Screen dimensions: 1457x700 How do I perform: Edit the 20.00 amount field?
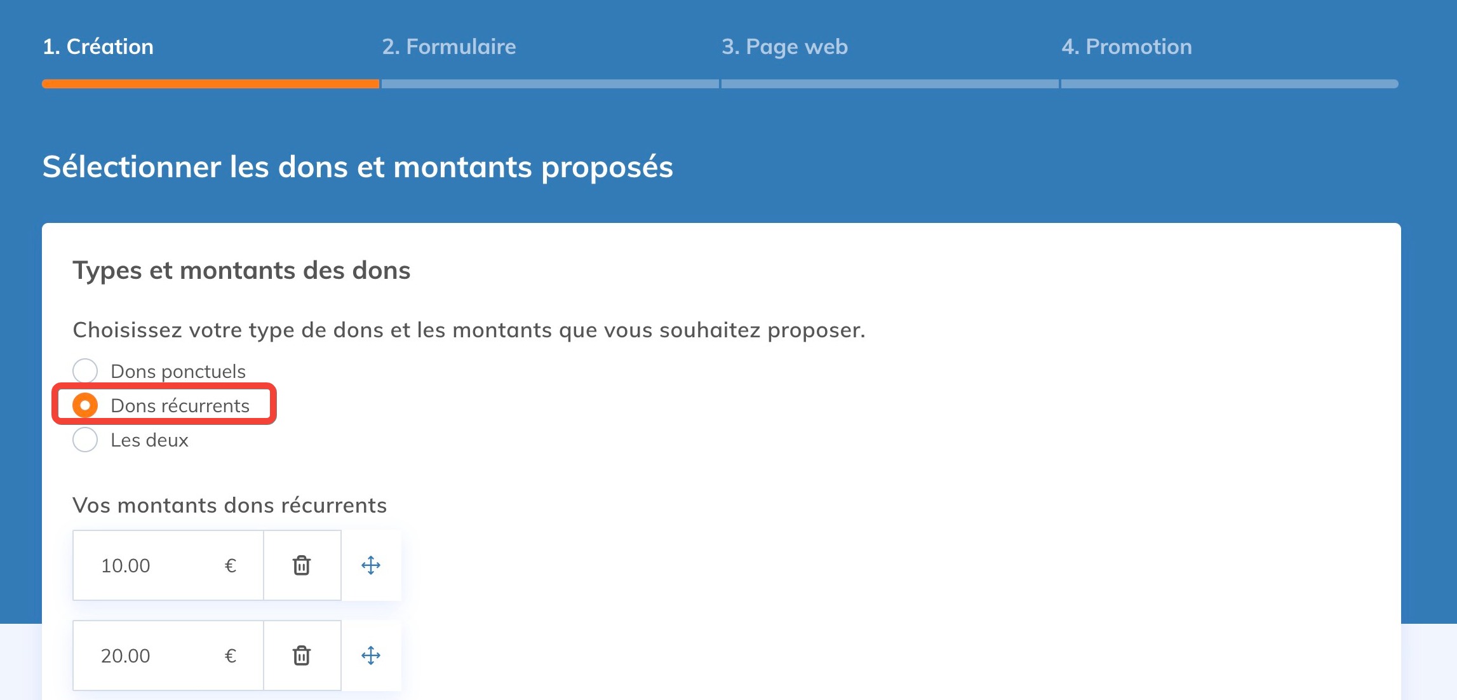(x=168, y=656)
